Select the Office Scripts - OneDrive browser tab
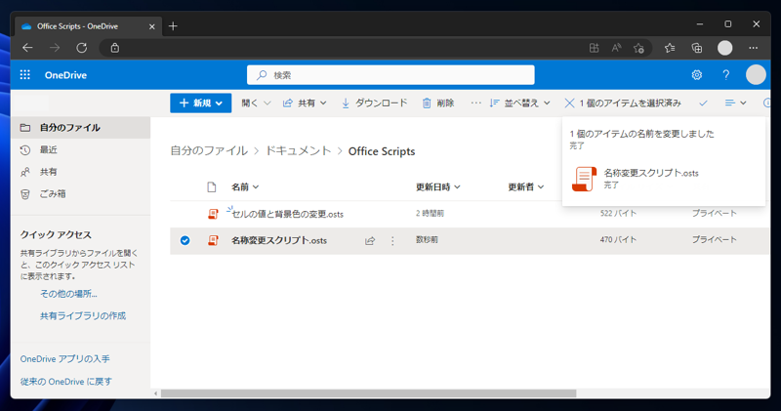 pos(87,26)
